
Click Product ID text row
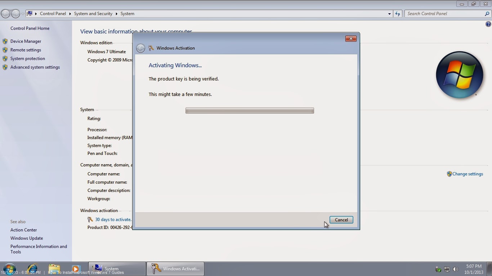(x=110, y=227)
